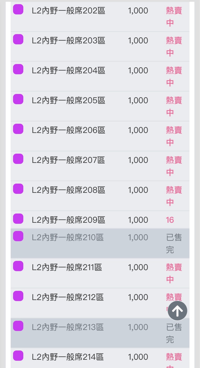
Task: Click purple swatch beside 214區
Action: pos(18,356)
